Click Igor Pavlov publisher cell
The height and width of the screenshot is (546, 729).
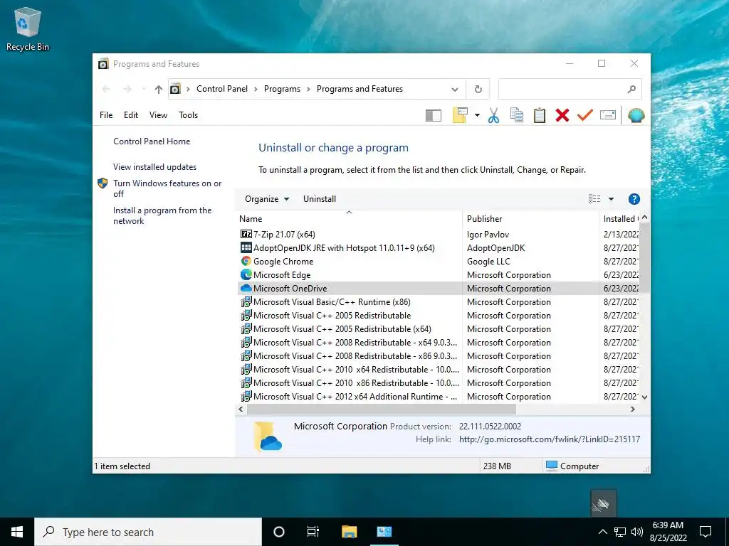[x=488, y=235]
